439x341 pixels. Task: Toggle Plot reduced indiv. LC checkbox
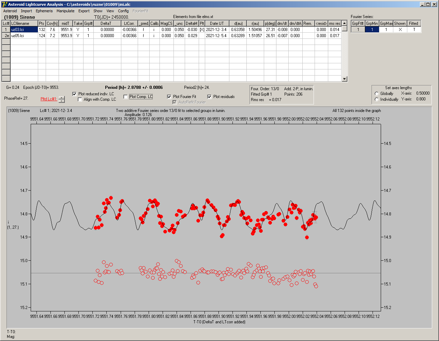coord(75,94)
